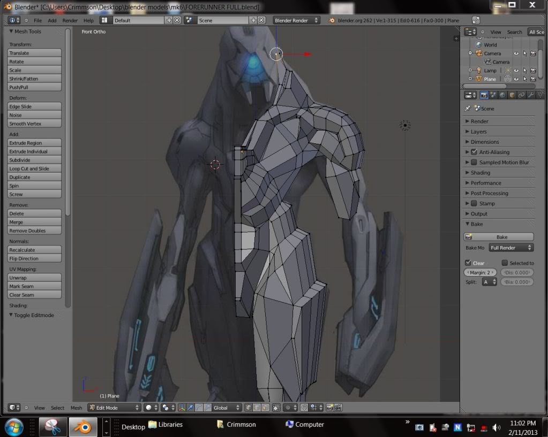Click the Render Layers properties tab icon
This screenshot has height=437, width=548.
point(493,95)
